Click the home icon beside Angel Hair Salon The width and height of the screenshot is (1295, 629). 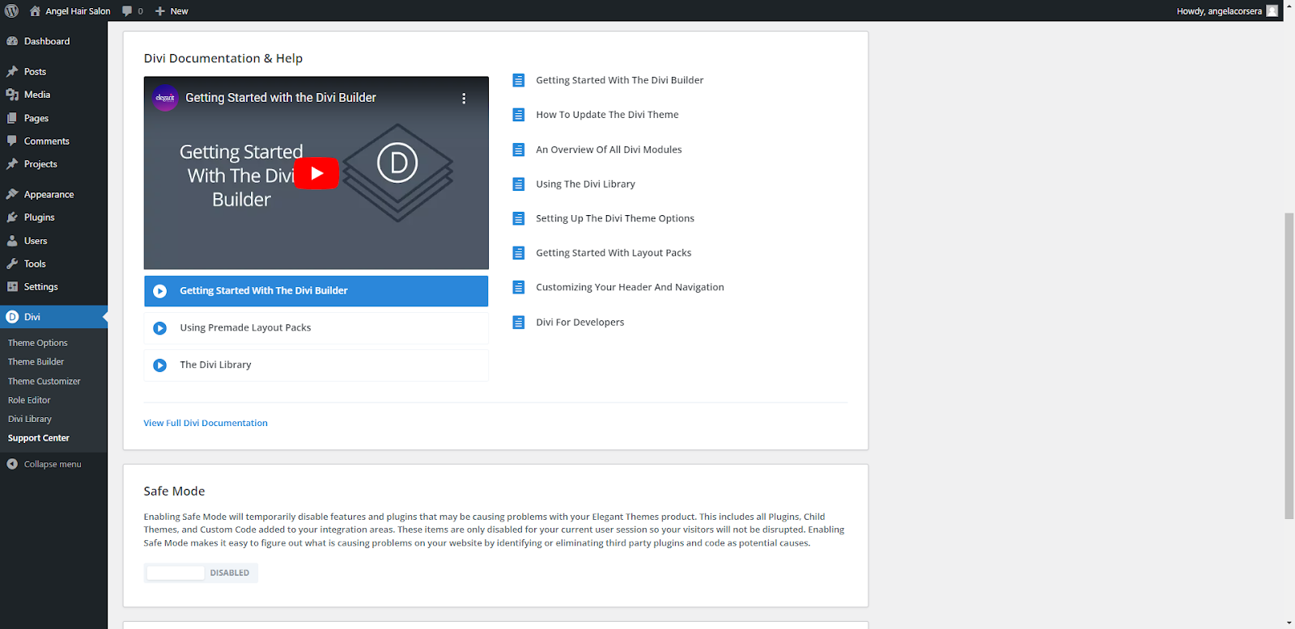click(35, 11)
